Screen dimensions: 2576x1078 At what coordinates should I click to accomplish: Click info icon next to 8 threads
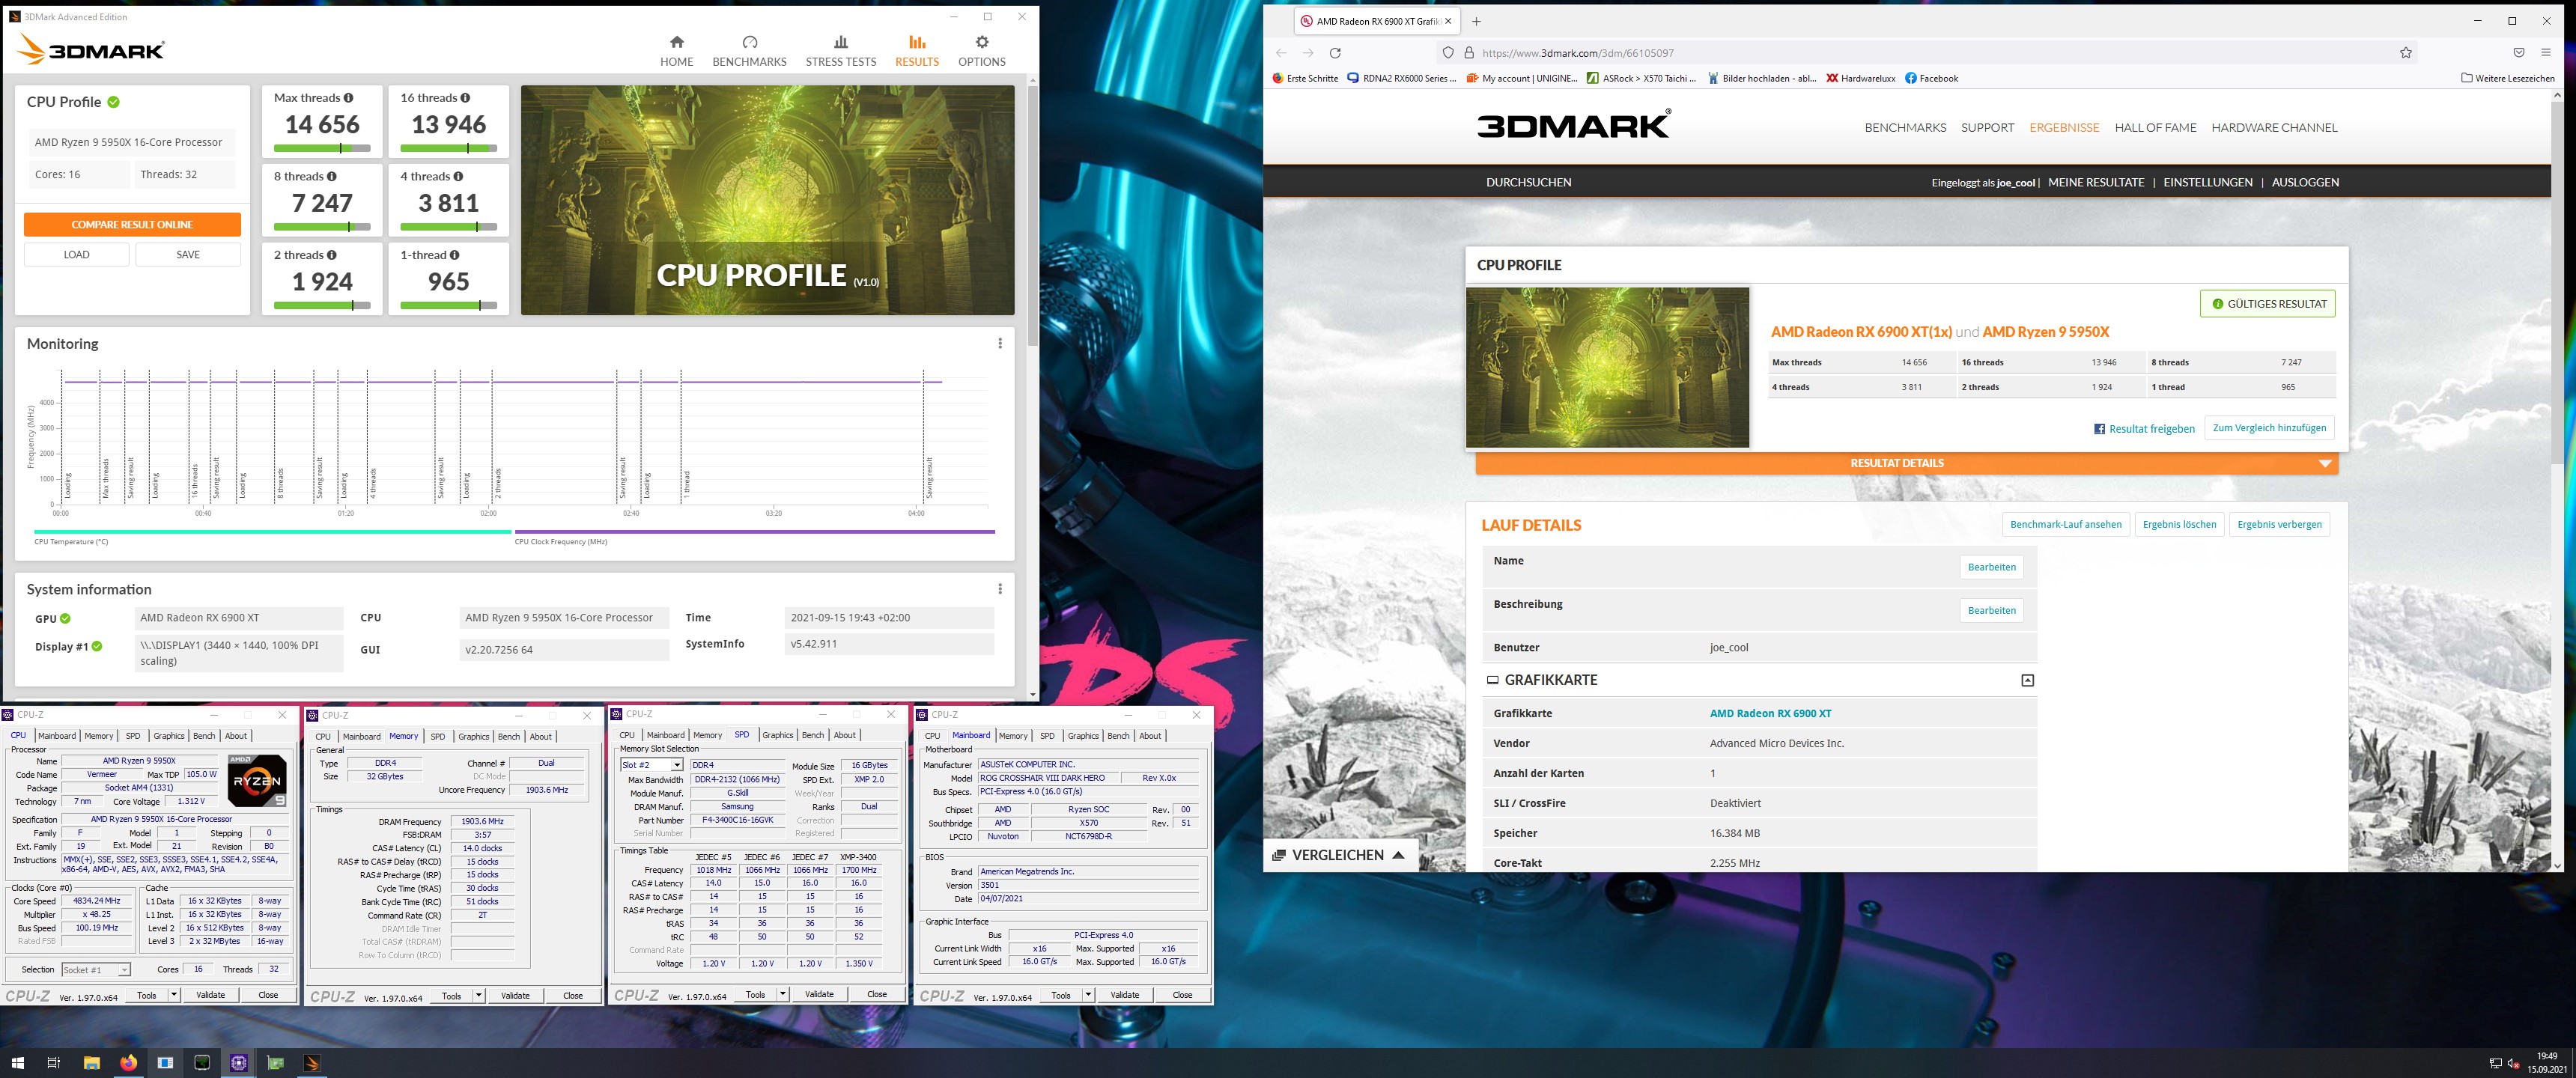click(x=332, y=176)
